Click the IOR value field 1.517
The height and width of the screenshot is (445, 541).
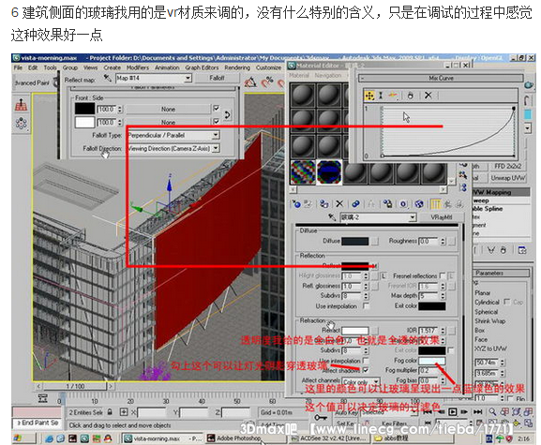tap(428, 331)
